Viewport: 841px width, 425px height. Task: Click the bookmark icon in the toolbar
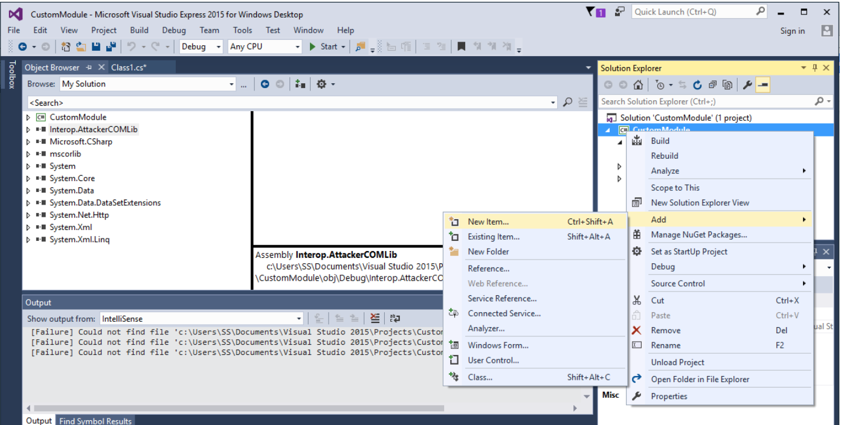tap(462, 46)
